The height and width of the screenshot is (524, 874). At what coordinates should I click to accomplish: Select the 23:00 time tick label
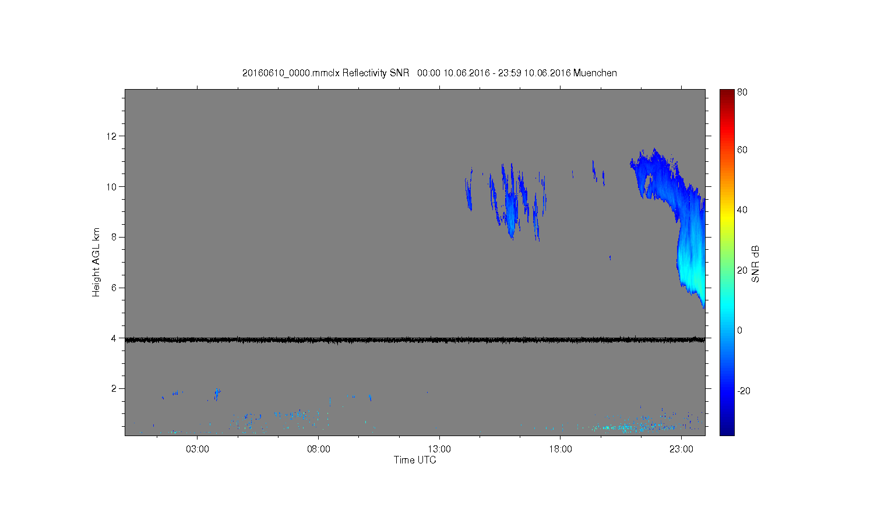coord(681,449)
